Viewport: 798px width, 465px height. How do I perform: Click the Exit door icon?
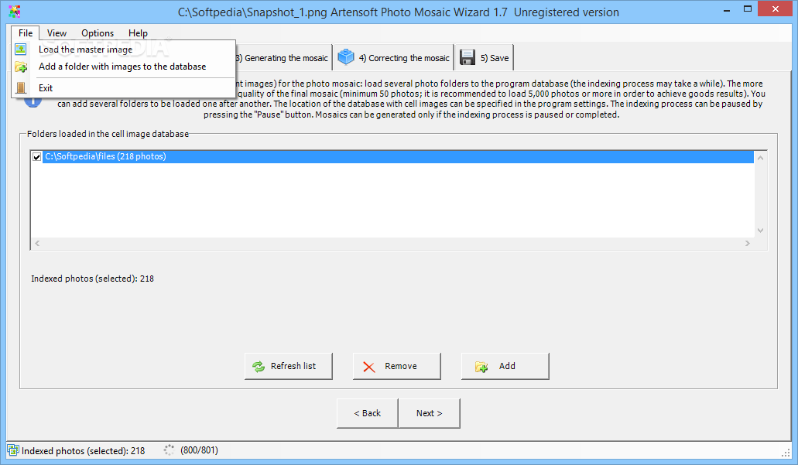coord(21,88)
